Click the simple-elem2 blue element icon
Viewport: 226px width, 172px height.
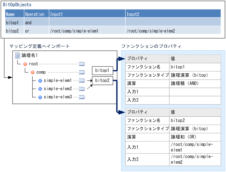pyautogui.click(x=40, y=89)
